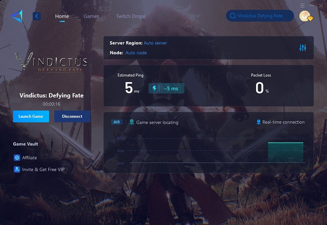Click the Game server locating label
327x225 pixels.
pos(157,122)
